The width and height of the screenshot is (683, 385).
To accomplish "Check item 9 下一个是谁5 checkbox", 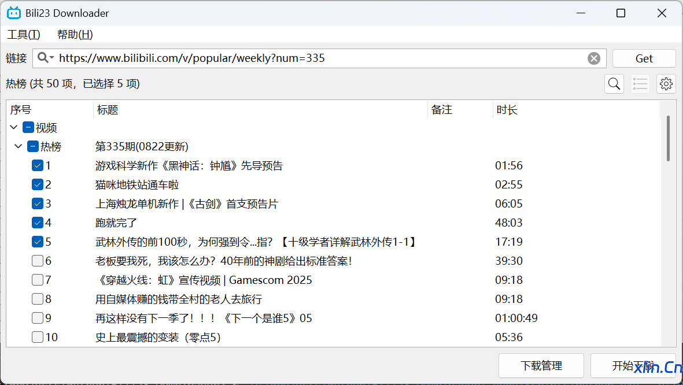I will point(38,318).
